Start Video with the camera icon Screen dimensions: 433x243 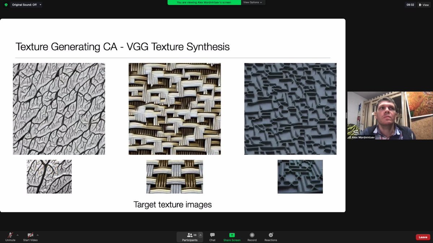click(31, 235)
